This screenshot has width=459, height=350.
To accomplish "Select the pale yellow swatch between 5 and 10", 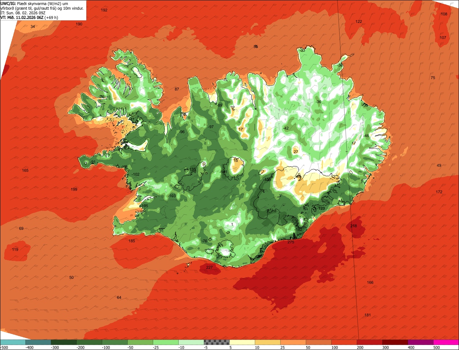I will [242, 342].
